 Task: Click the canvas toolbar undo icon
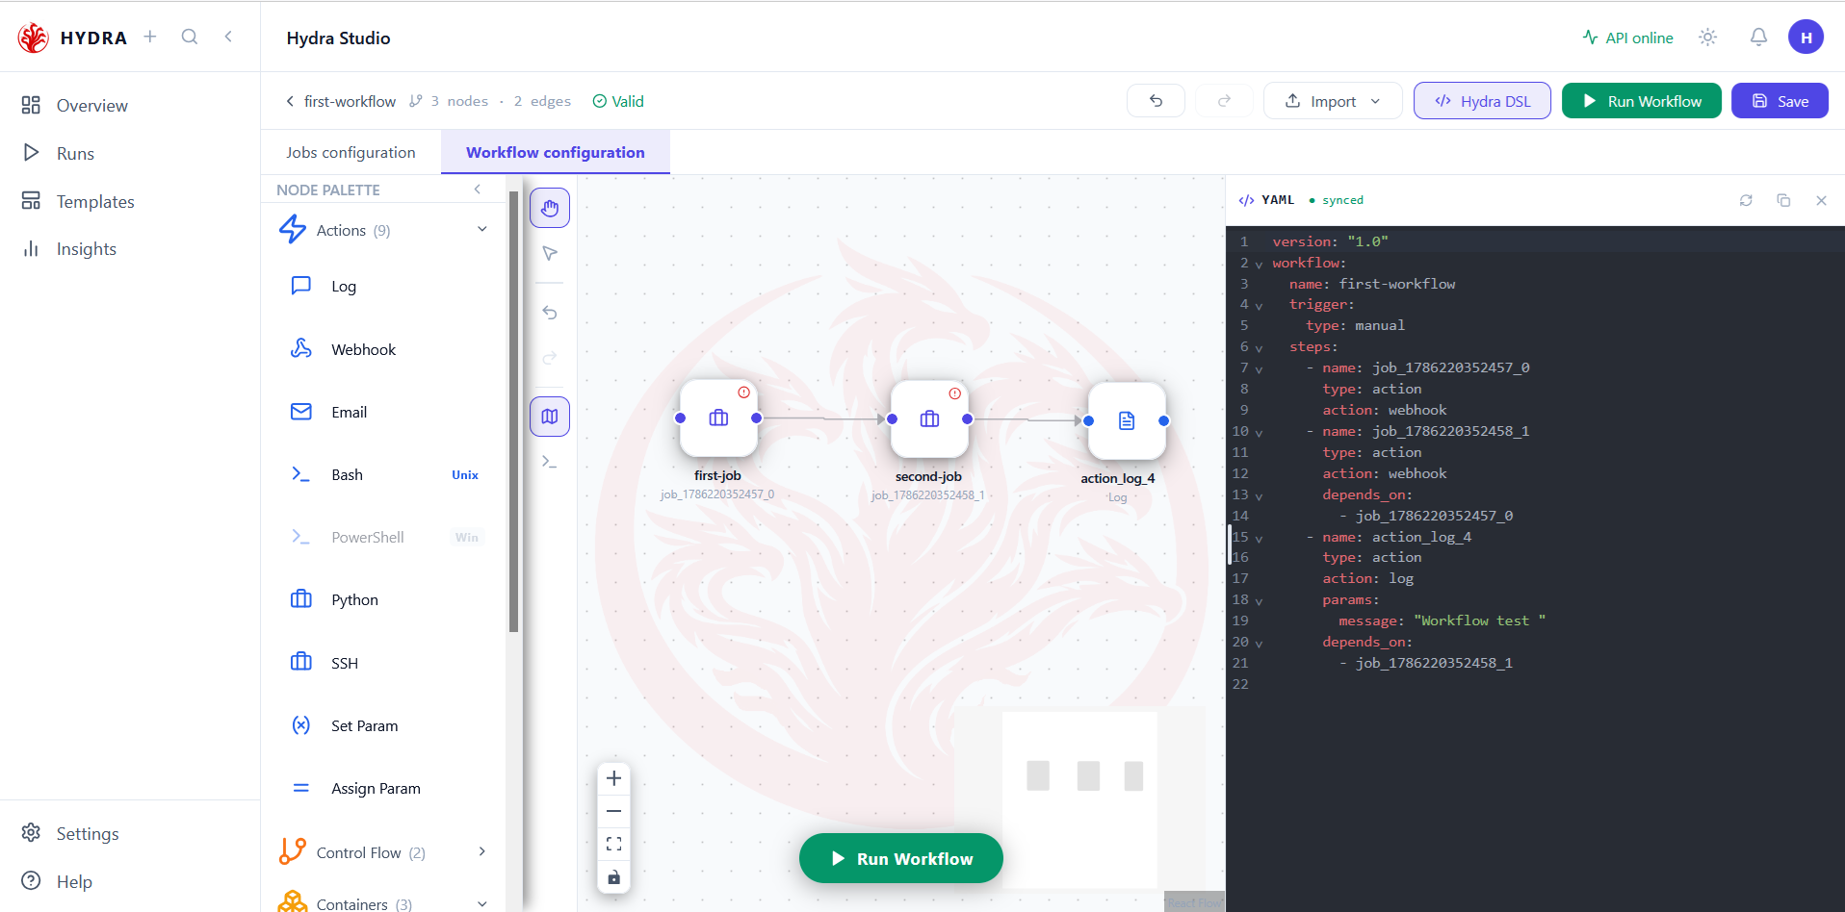(x=550, y=313)
